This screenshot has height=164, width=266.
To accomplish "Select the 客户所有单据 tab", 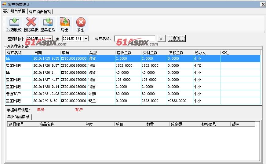I will coord(14,11).
